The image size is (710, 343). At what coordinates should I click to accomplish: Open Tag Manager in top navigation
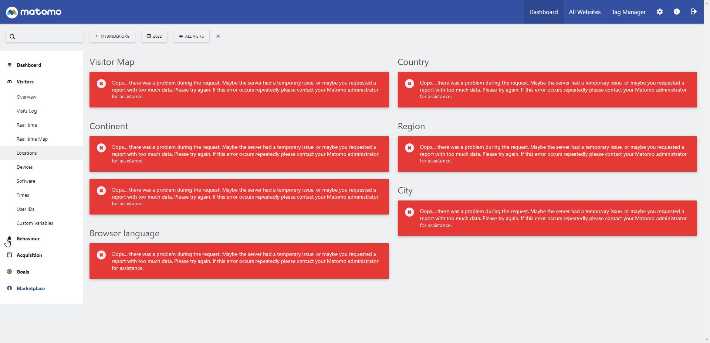[629, 12]
